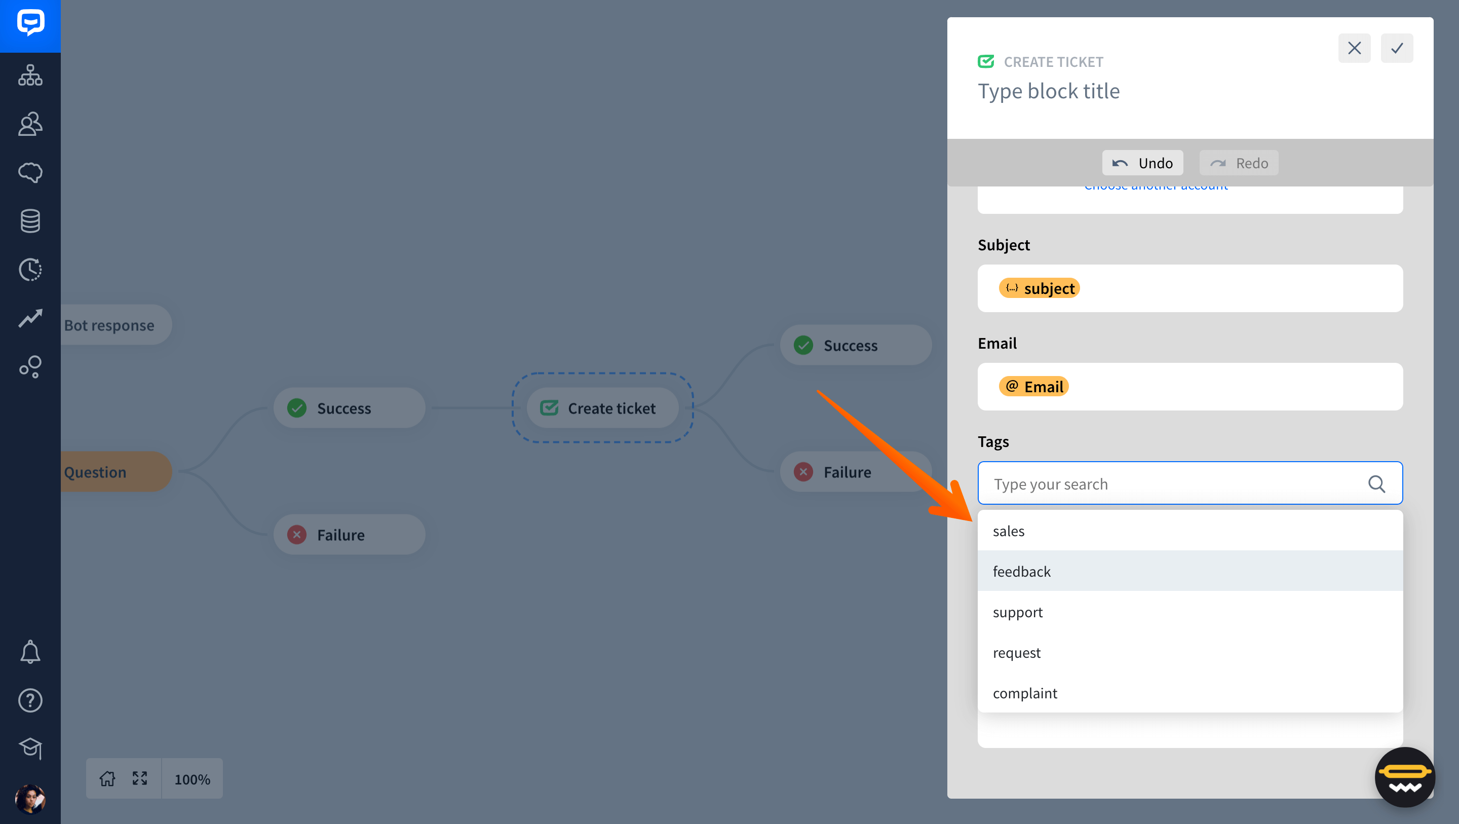
Task: Choose the complaint tag option
Action: click(x=1190, y=693)
